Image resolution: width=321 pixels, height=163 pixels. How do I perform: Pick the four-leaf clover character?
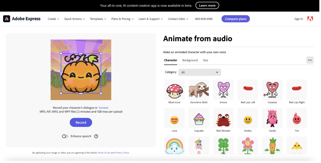(223, 145)
